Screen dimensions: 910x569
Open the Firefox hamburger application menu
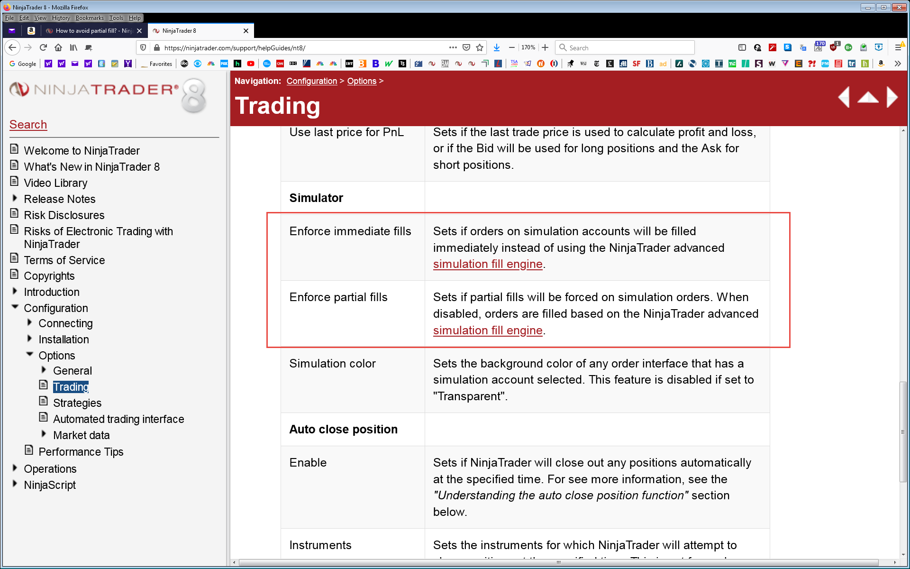click(898, 47)
